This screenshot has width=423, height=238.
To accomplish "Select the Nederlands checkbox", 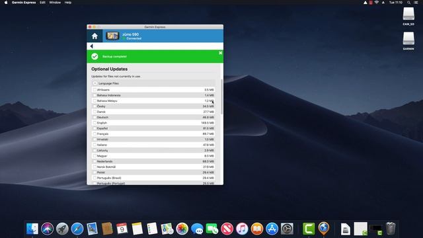I will 95,161.
